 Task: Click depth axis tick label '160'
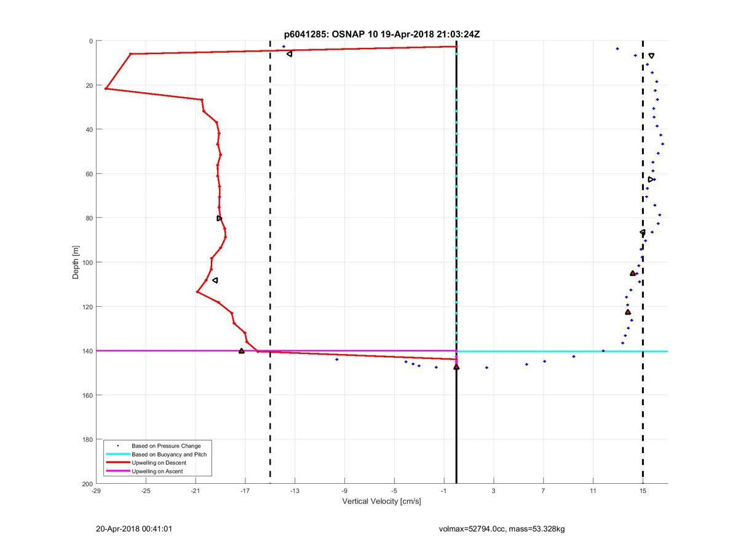click(87, 395)
